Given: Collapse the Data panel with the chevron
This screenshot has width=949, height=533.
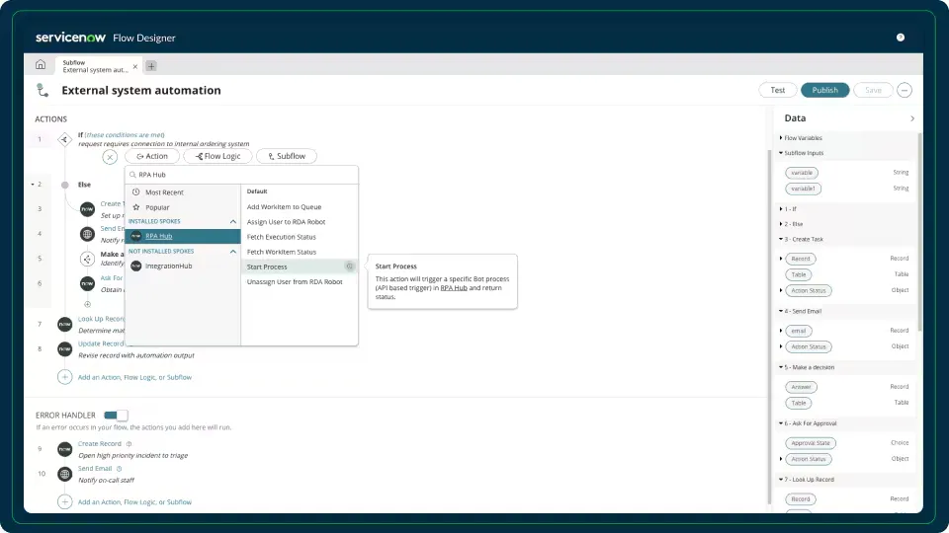Looking at the screenshot, I should pyautogui.click(x=912, y=118).
